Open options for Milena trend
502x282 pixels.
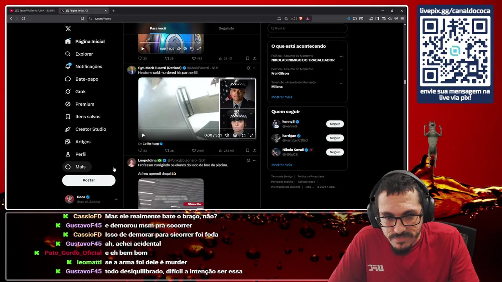[342, 83]
